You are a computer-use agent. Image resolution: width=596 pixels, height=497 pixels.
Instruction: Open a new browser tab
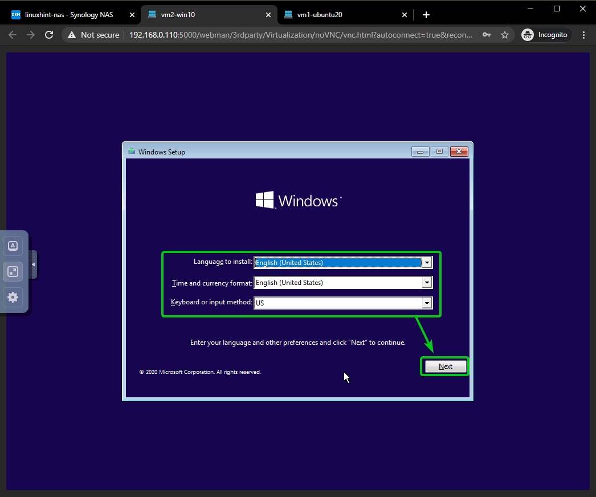pyautogui.click(x=426, y=15)
